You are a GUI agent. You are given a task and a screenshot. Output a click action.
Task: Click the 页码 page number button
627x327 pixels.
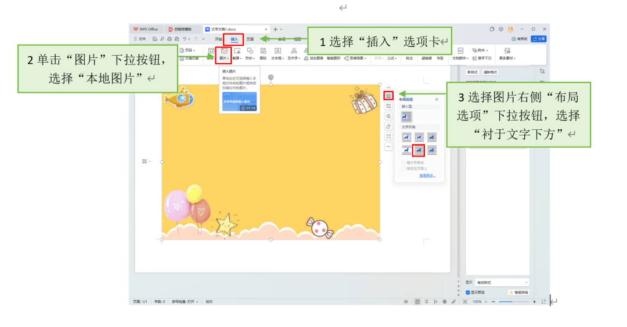click(188, 50)
